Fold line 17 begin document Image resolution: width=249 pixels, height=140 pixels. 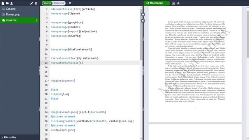(49, 80)
